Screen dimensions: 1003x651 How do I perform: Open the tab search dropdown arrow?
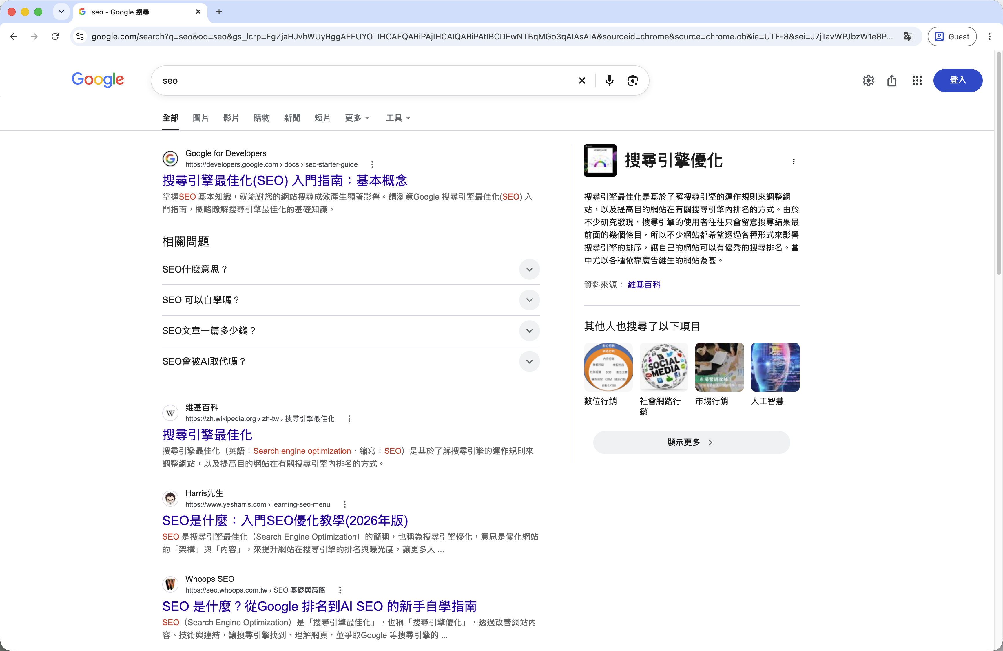[x=61, y=12]
